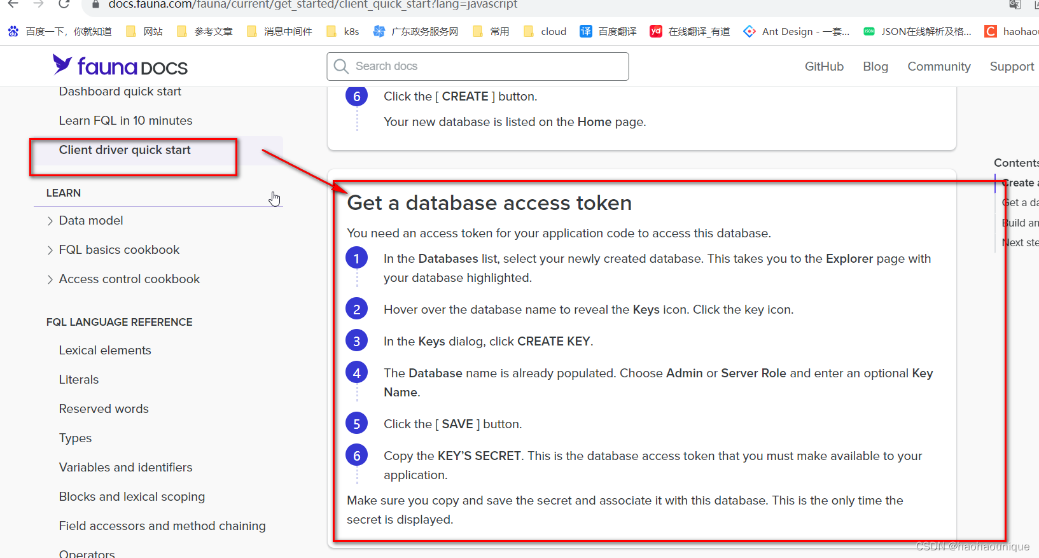Viewport: 1039px width, 558px height.
Task: Open the 百度翻译 bookmark
Action: click(x=608, y=31)
